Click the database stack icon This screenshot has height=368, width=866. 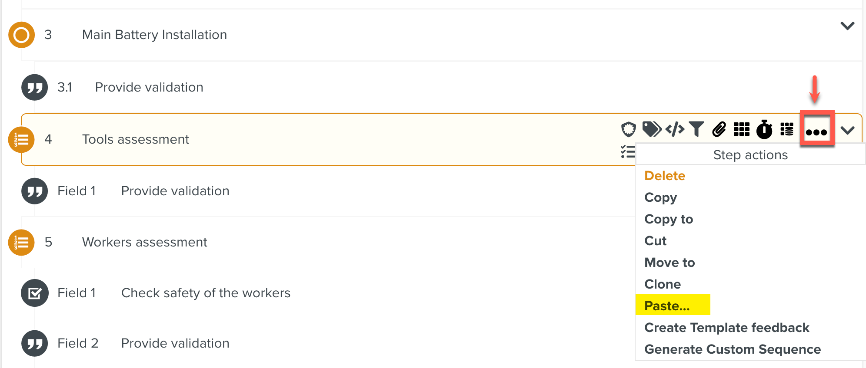point(787,129)
